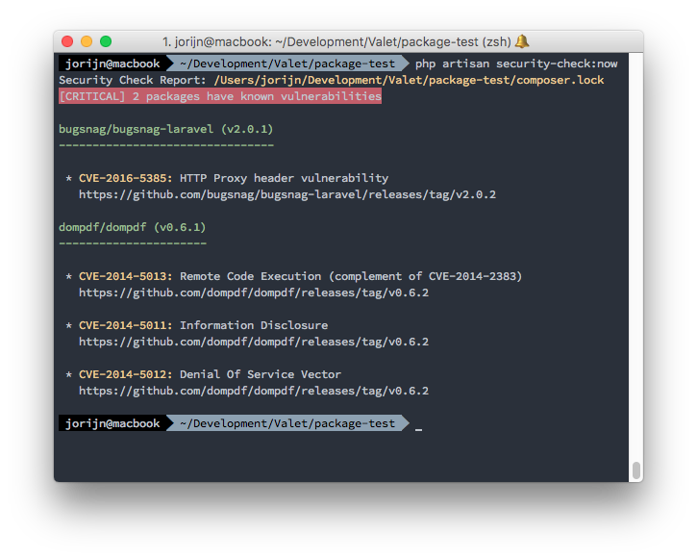This screenshot has height=559, width=697.
Task: Click the php artisan security-check:now command
Action: (x=516, y=64)
